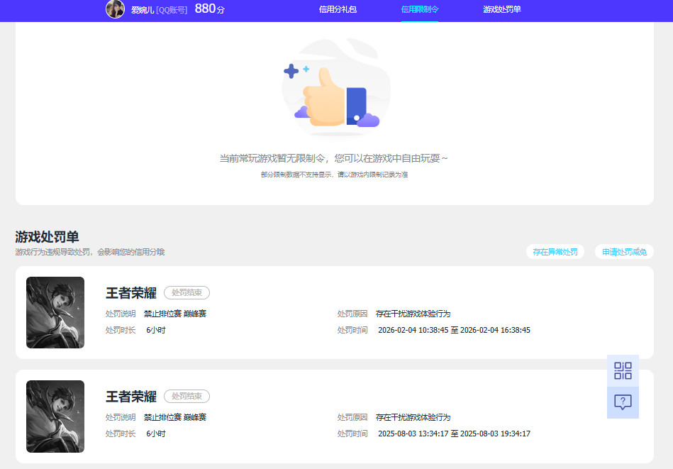The image size is (673, 469).
Task: Click the 存在异常处罚 button
Action: [x=555, y=252]
